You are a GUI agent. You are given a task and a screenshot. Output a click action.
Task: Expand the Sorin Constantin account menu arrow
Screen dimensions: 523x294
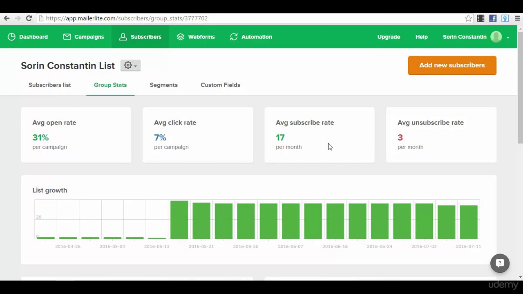(508, 37)
